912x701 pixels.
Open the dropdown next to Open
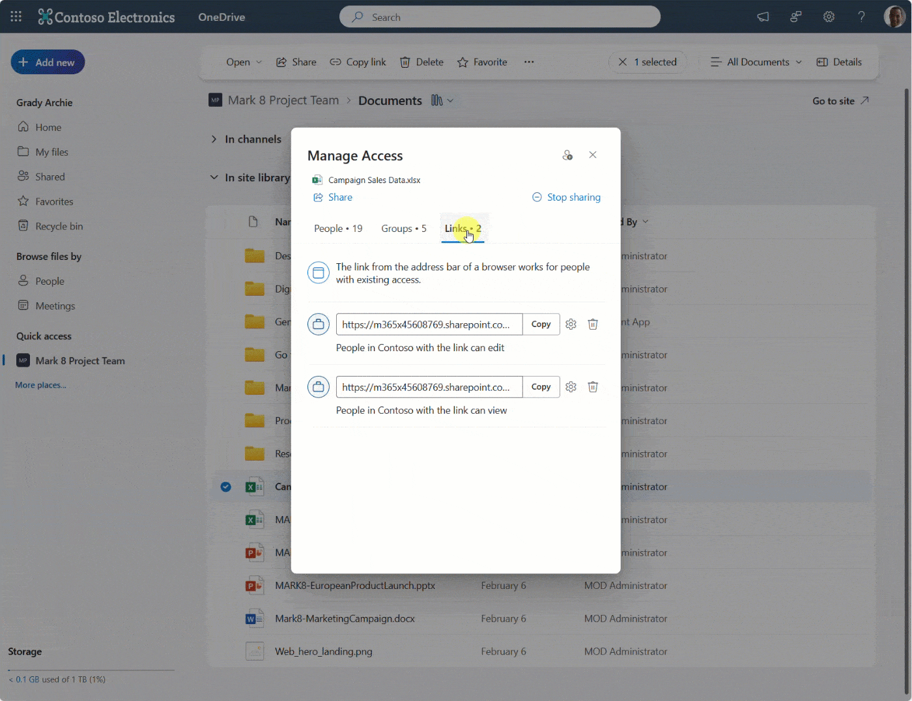259,61
